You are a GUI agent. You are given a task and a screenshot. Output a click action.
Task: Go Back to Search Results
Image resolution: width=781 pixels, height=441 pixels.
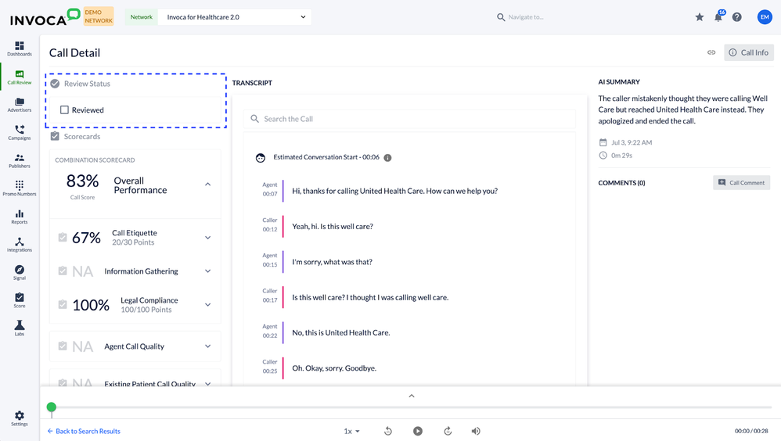click(x=84, y=431)
